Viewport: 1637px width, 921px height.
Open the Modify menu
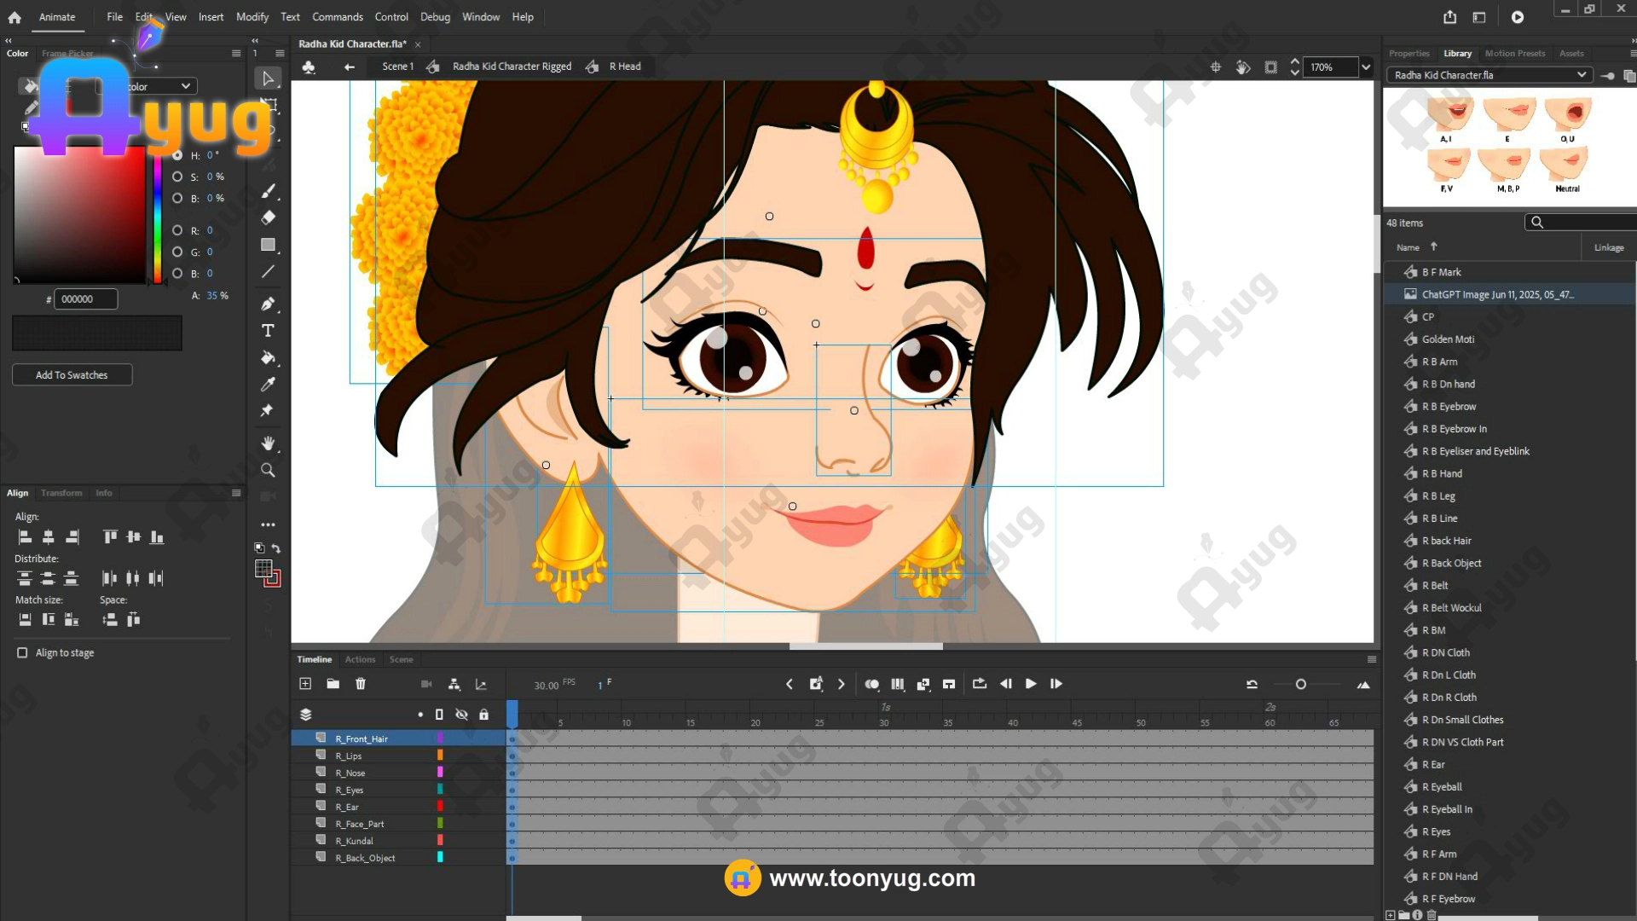[252, 17]
